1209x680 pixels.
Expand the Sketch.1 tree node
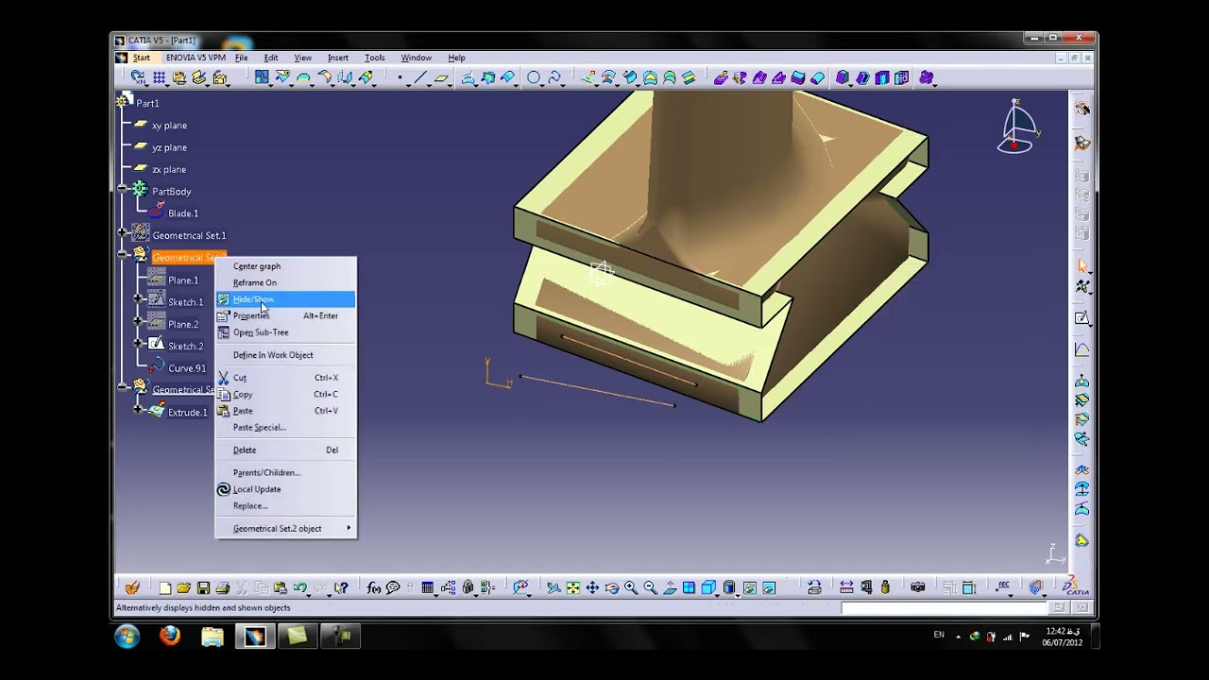(138, 298)
